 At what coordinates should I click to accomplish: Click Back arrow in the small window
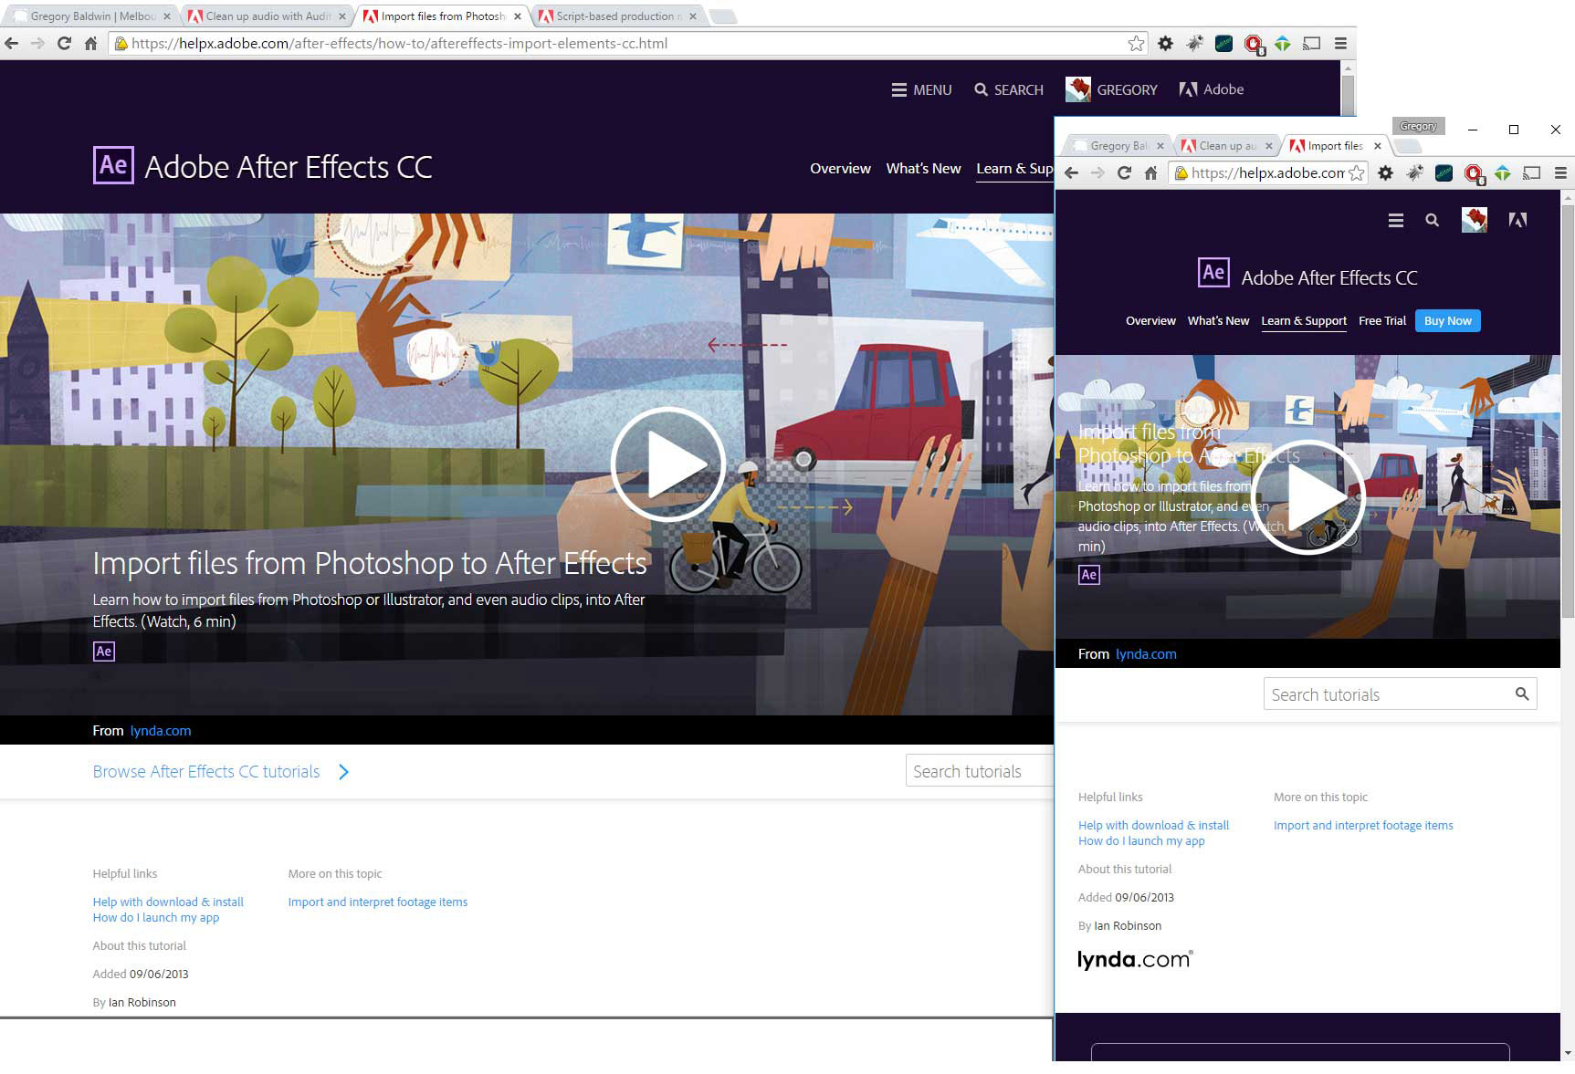[x=1072, y=172]
